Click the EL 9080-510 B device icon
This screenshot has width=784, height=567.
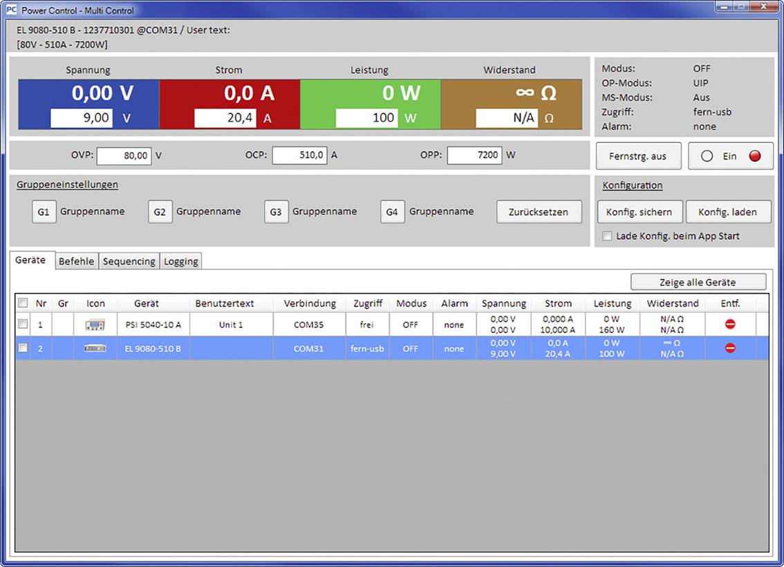coord(95,348)
